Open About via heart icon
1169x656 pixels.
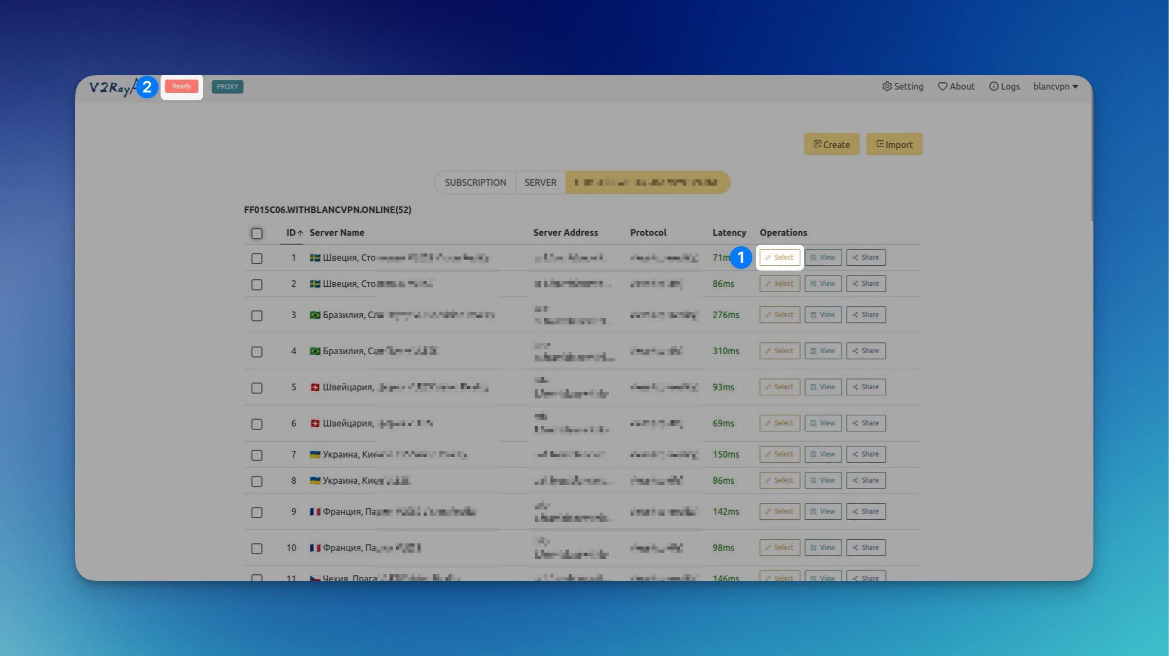[942, 86]
